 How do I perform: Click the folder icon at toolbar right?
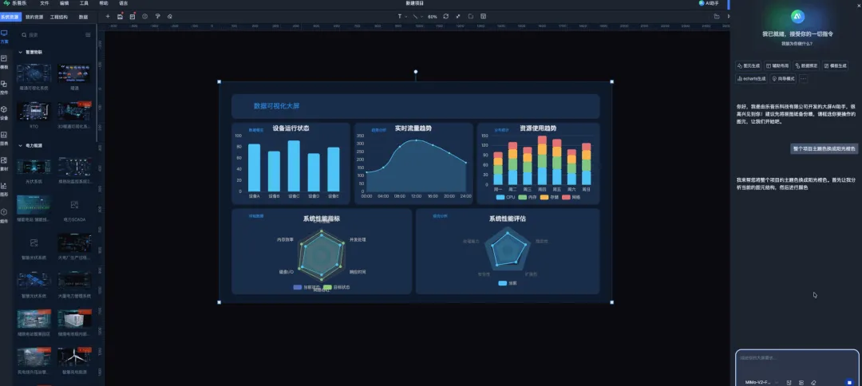tap(717, 17)
